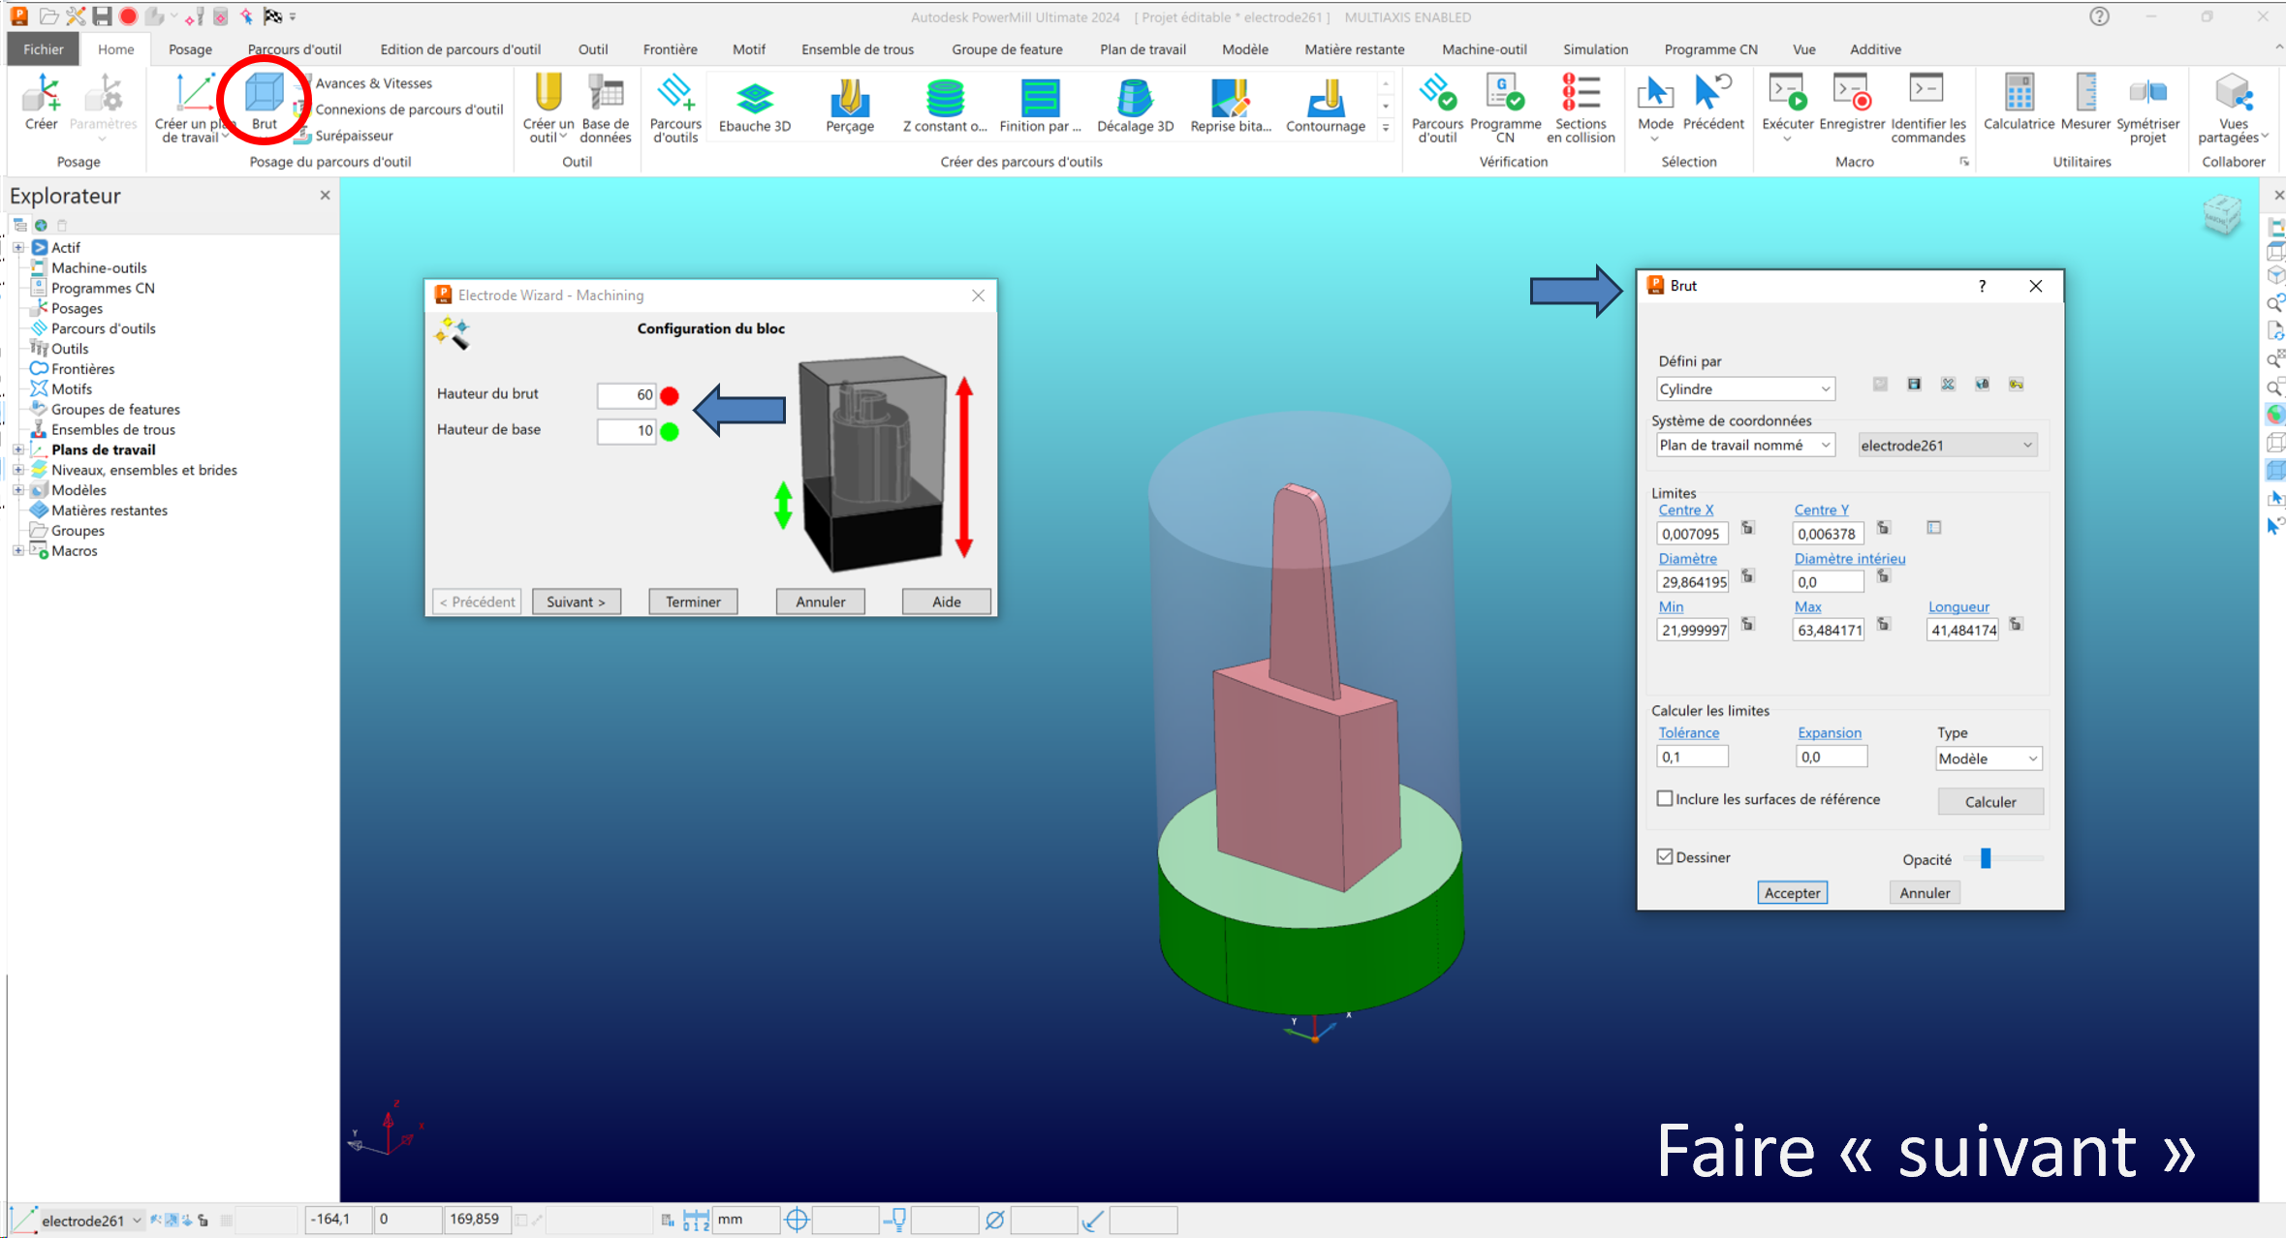Viewport: 2286px width, 1238px height.
Task: Click the Suivant button in wizard
Action: (x=576, y=602)
